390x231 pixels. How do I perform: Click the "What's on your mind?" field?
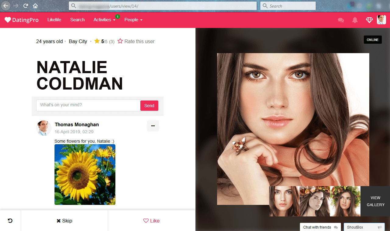(88, 105)
